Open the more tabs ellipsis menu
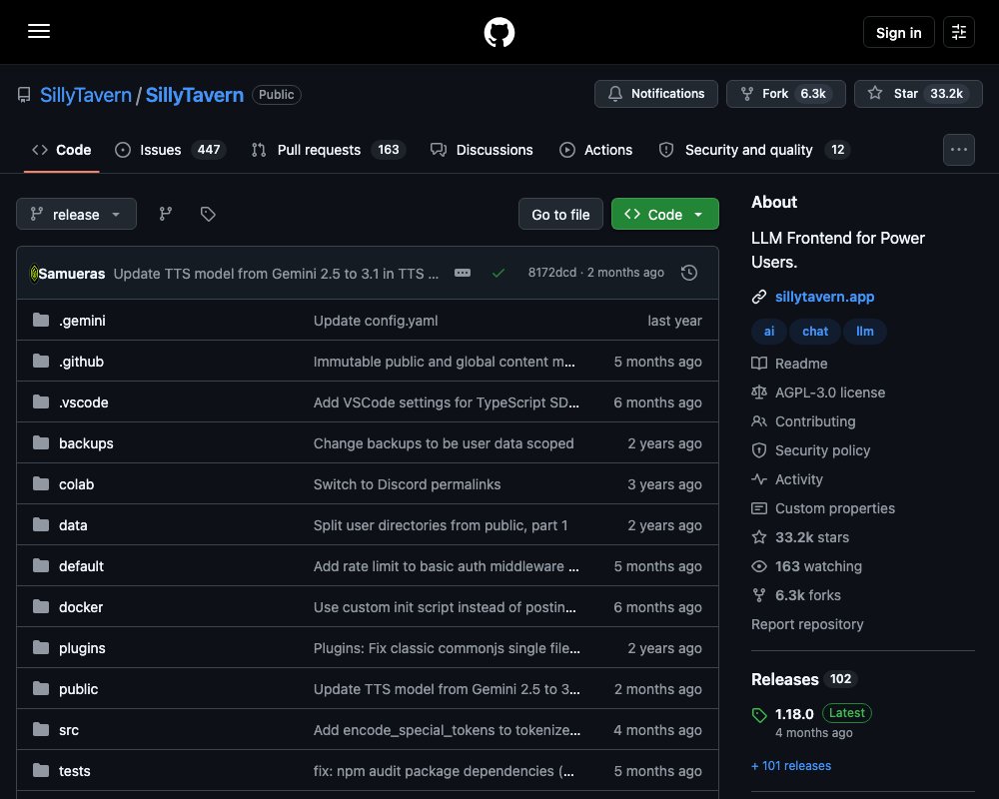This screenshot has width=999, height=799. point(959,150)
